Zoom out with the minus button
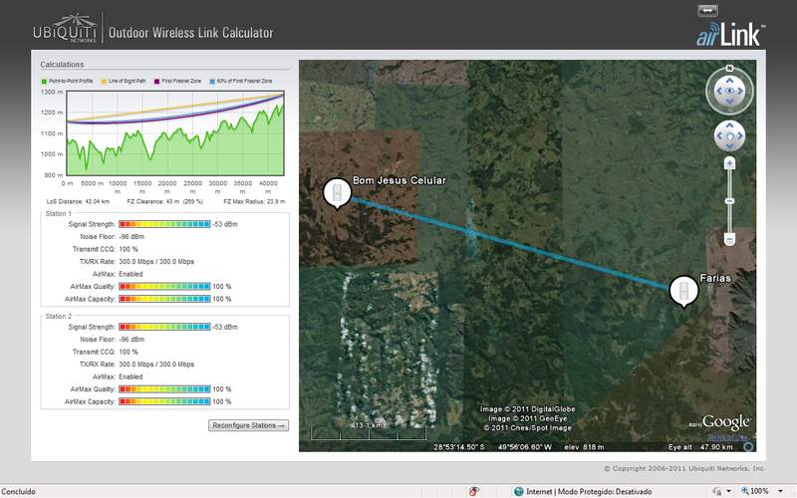The height and width of the screenshot is (498, 797). click(729, 239)
